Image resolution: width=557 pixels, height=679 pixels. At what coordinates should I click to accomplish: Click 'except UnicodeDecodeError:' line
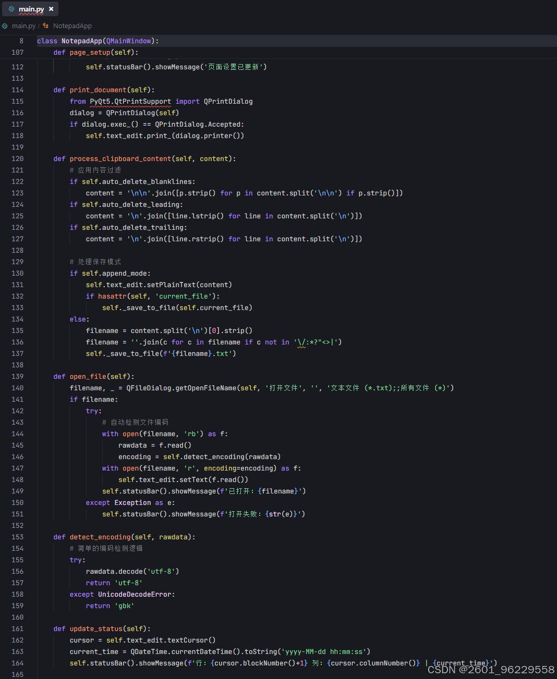(122, 594)
